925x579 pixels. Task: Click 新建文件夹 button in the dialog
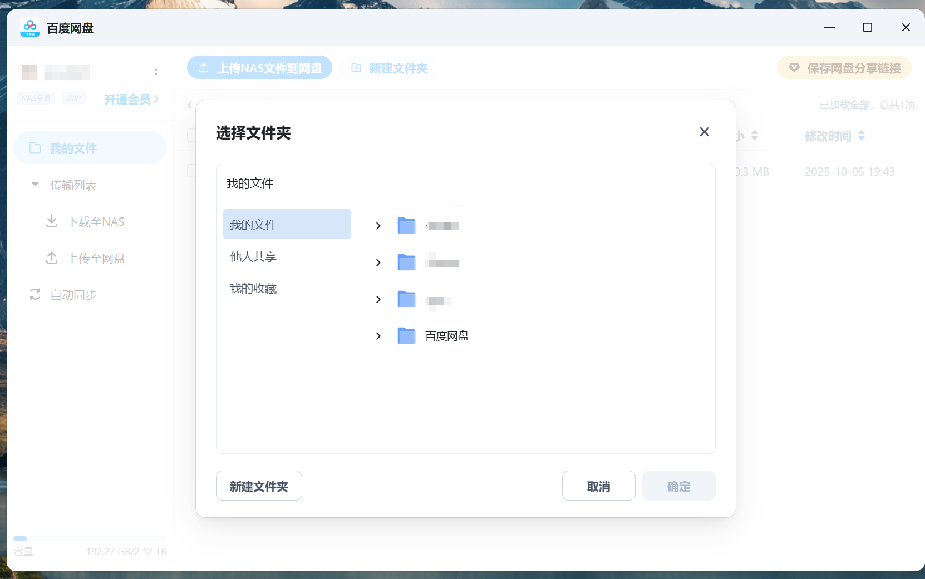click(x=259, y=486)
